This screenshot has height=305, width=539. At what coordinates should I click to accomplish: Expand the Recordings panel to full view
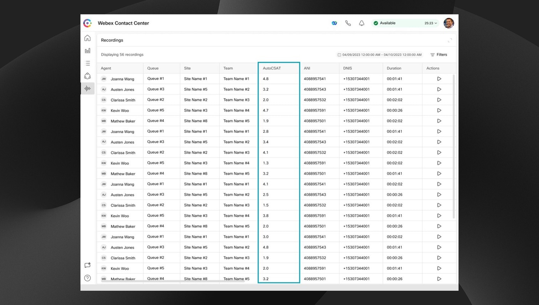pyautogui.click(x=450, y=40)
